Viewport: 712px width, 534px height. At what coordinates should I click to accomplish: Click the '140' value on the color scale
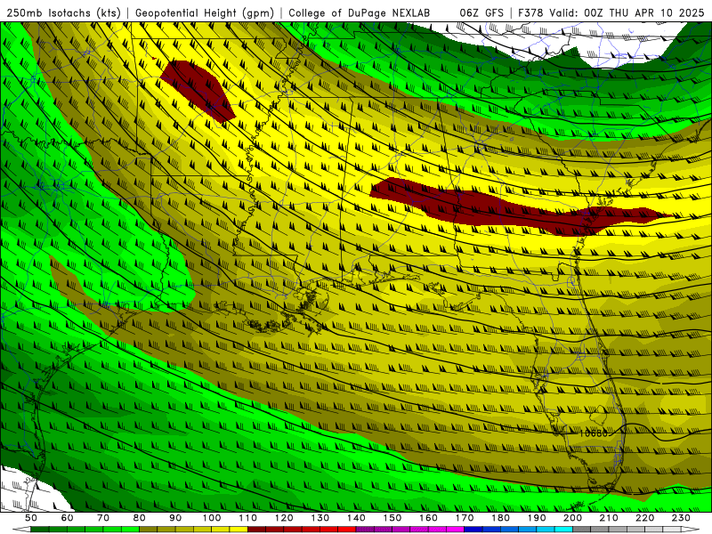[x=356, y=518]
